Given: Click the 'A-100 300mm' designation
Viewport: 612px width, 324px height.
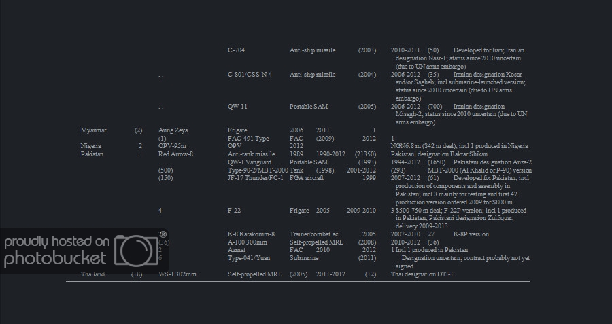Looking at the screenshot, I should (x=247, y=242).
